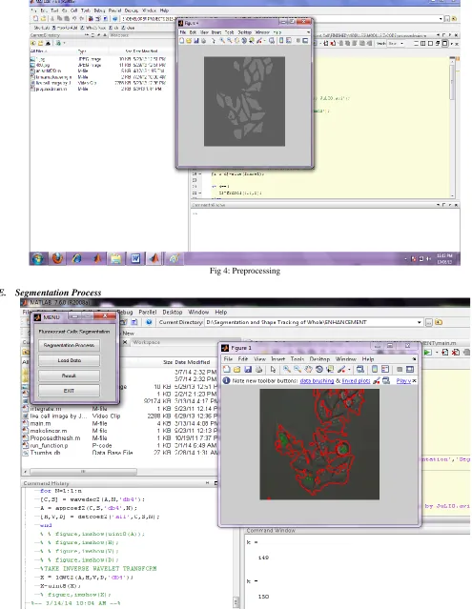
Task: Click Link Plot icon in lower Figure 1 toolbar
Action: pyautogui.click(x=360, y=370)
